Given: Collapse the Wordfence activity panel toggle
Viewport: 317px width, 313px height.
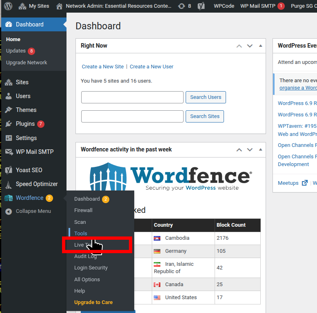Looking at the screenshot, I should tap(261, 149).
